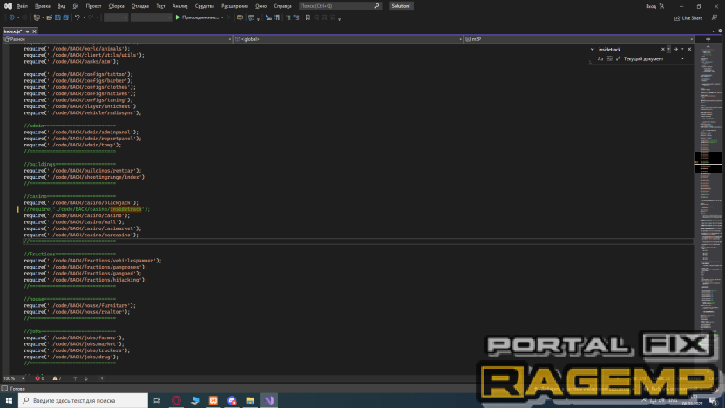Click the feedback icon beside Live Share

[x=715, y=17]
